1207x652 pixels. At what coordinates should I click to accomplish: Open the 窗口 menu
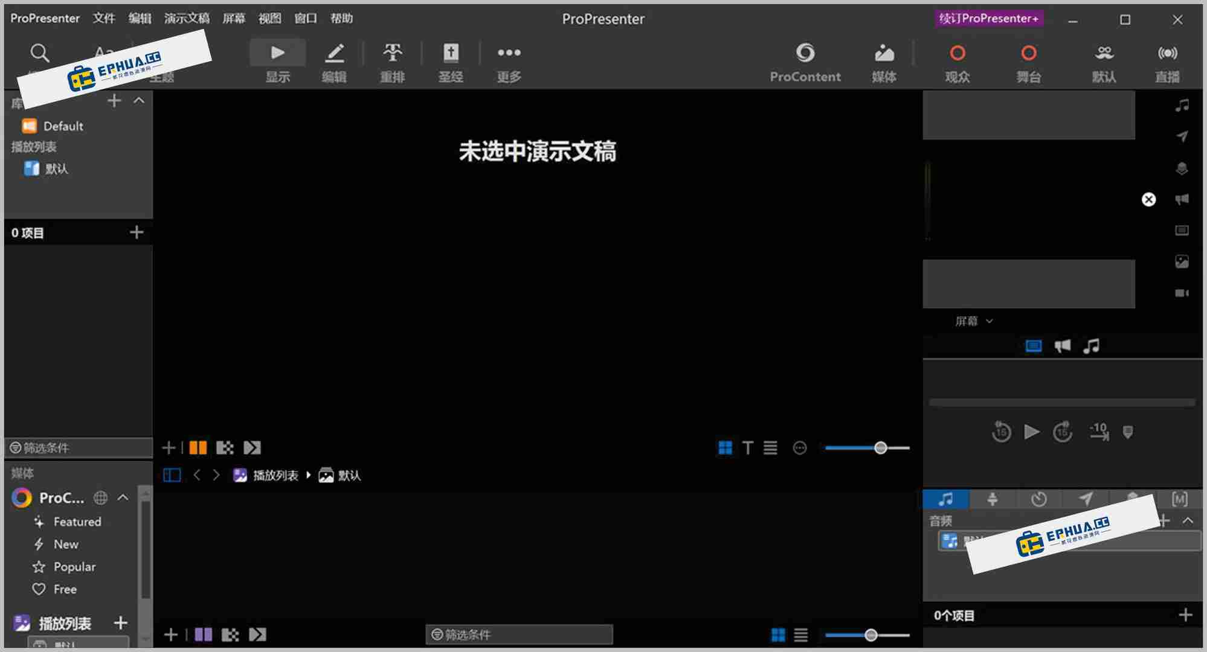coord(306,18)
